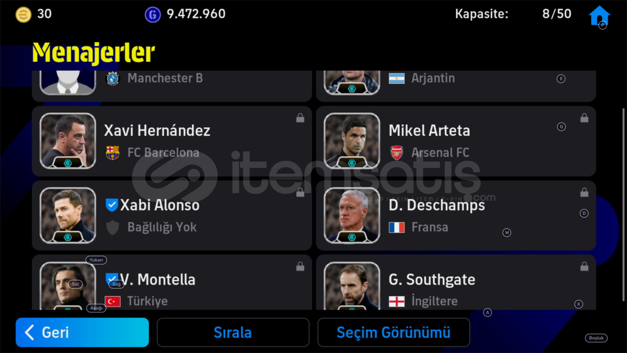Go to the home screen via house icon

599,15
